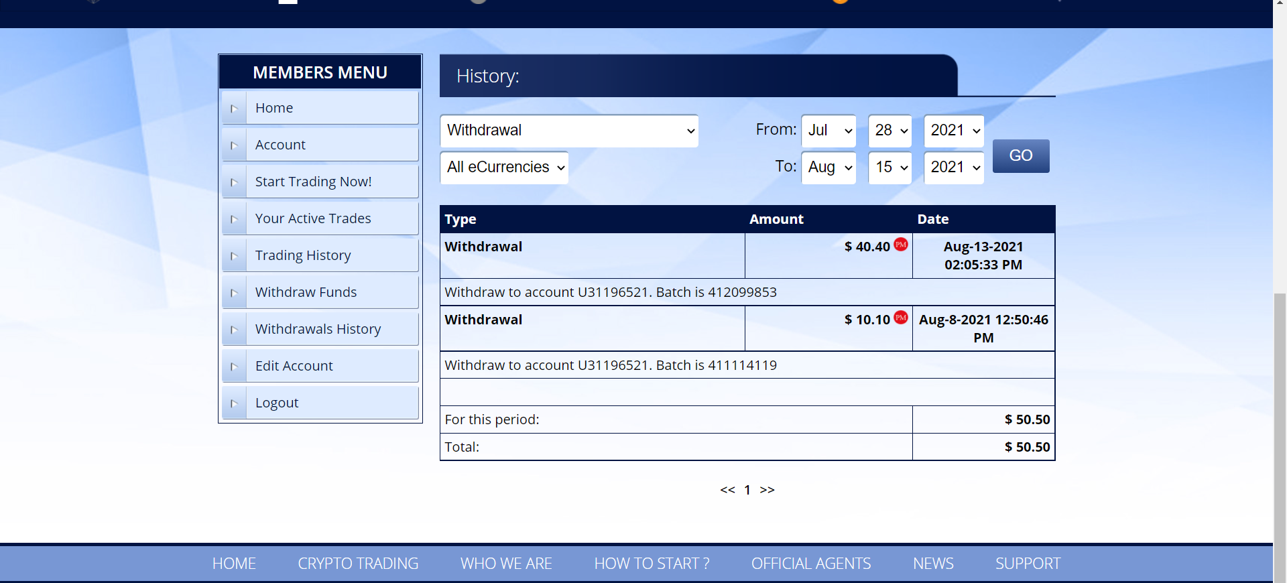Click the arrow icon beside Trading History

pyautogui.click(x=234, y=256)
